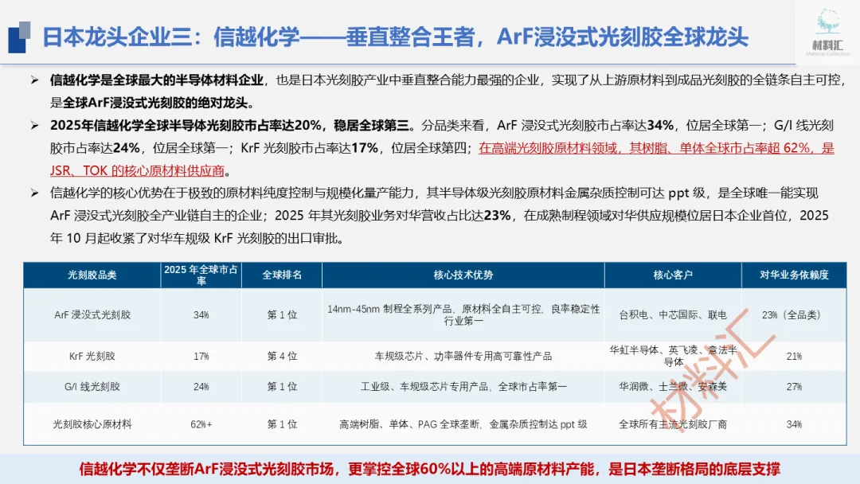Screen dimensions: 860x484
Task: Click the table header 对华业务依赖度
Action: (x=794, y=275)
